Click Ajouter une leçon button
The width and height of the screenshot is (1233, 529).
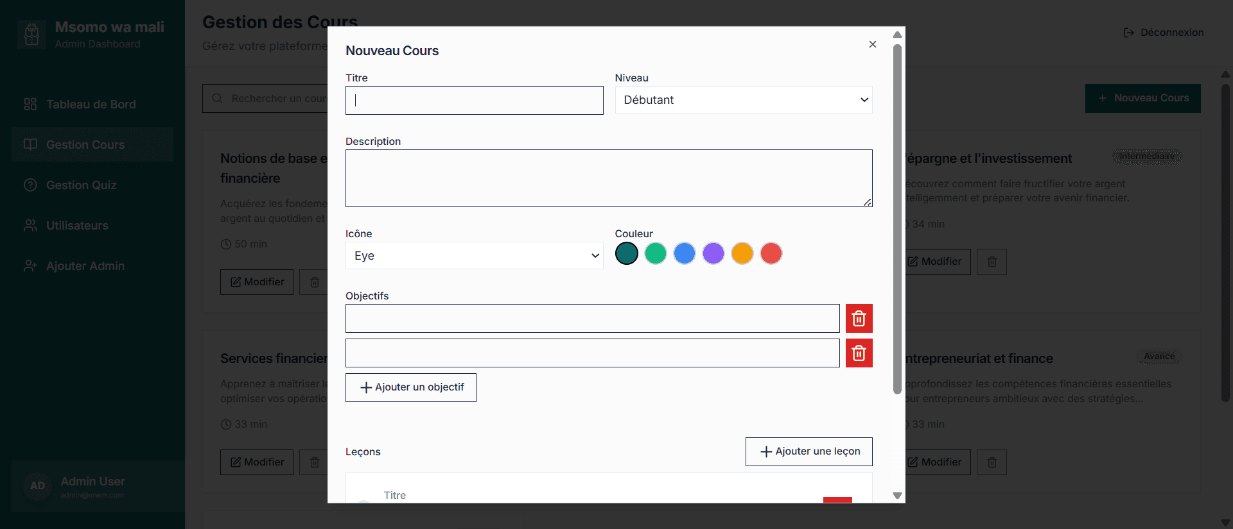(809, 452)
